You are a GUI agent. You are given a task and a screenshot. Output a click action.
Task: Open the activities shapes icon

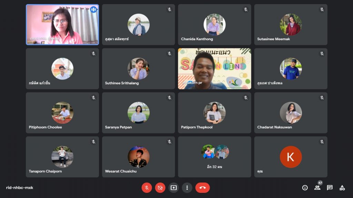tap(342, 188)
